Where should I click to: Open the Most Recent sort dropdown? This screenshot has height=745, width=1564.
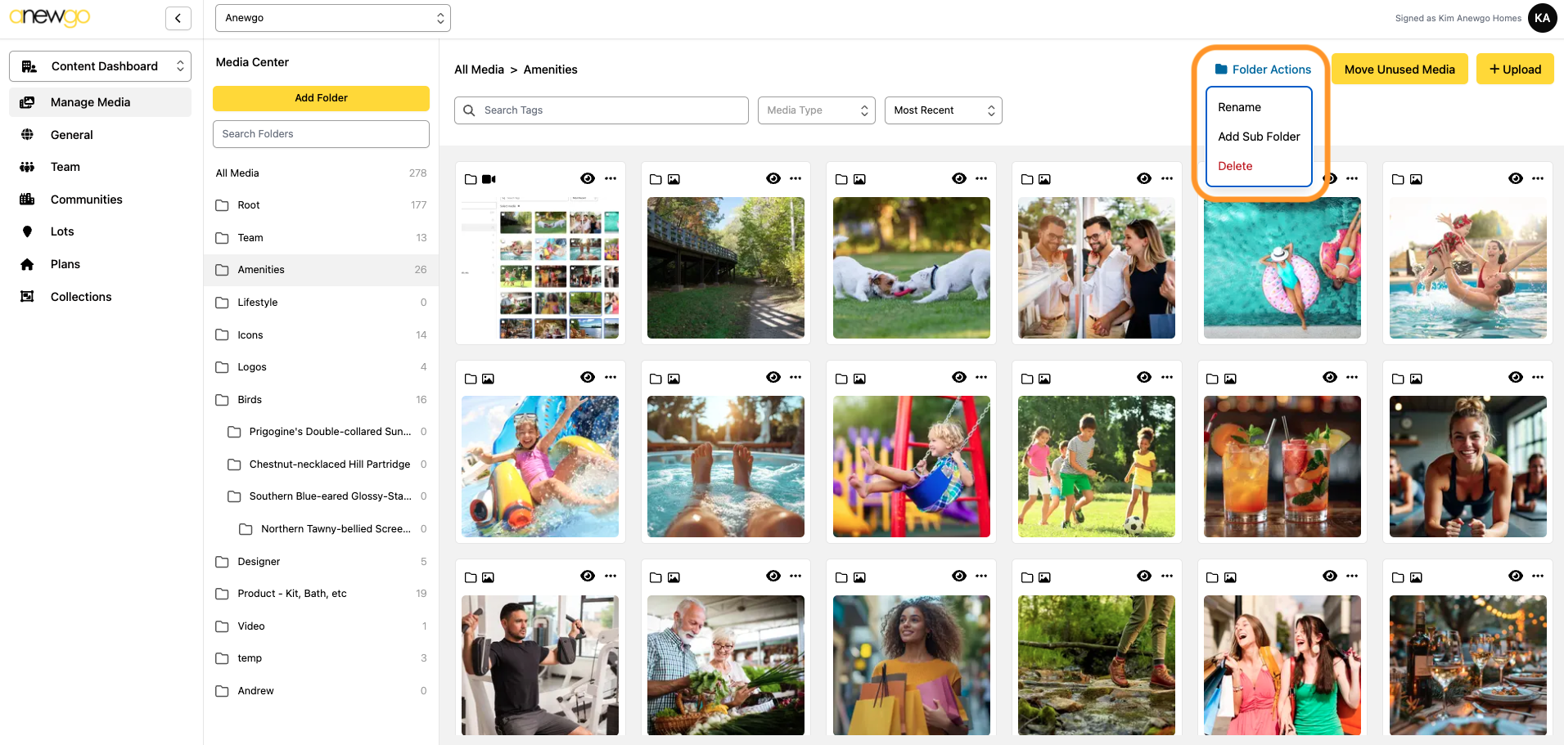click(943, 110)
